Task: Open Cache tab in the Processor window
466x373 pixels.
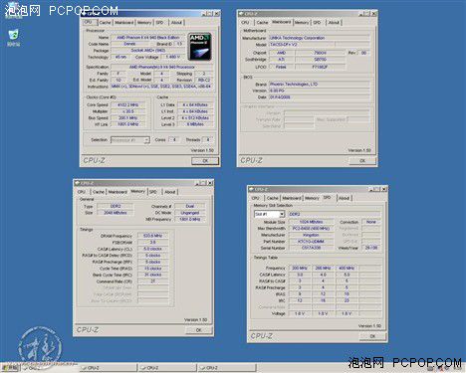Action: pos(105,23)
